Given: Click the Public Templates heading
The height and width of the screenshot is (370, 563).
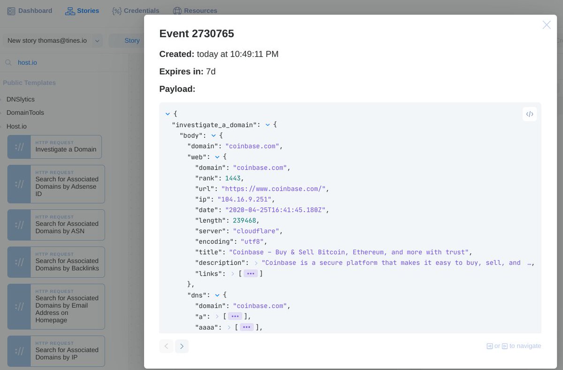Looking at the screenshot, I should (x=29, y=83).
